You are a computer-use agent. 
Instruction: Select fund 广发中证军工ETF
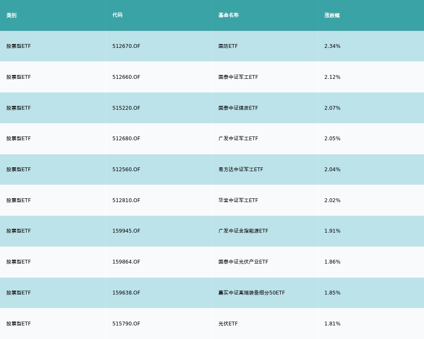238,139
